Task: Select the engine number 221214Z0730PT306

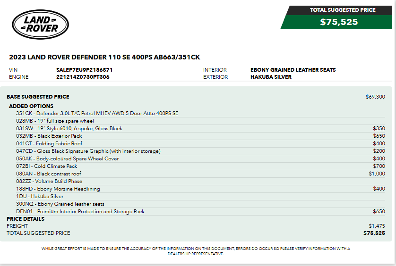Action: click(x=83, y=77)
